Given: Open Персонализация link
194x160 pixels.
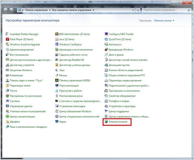Looking at the screenshot, I should pos(69,86).
